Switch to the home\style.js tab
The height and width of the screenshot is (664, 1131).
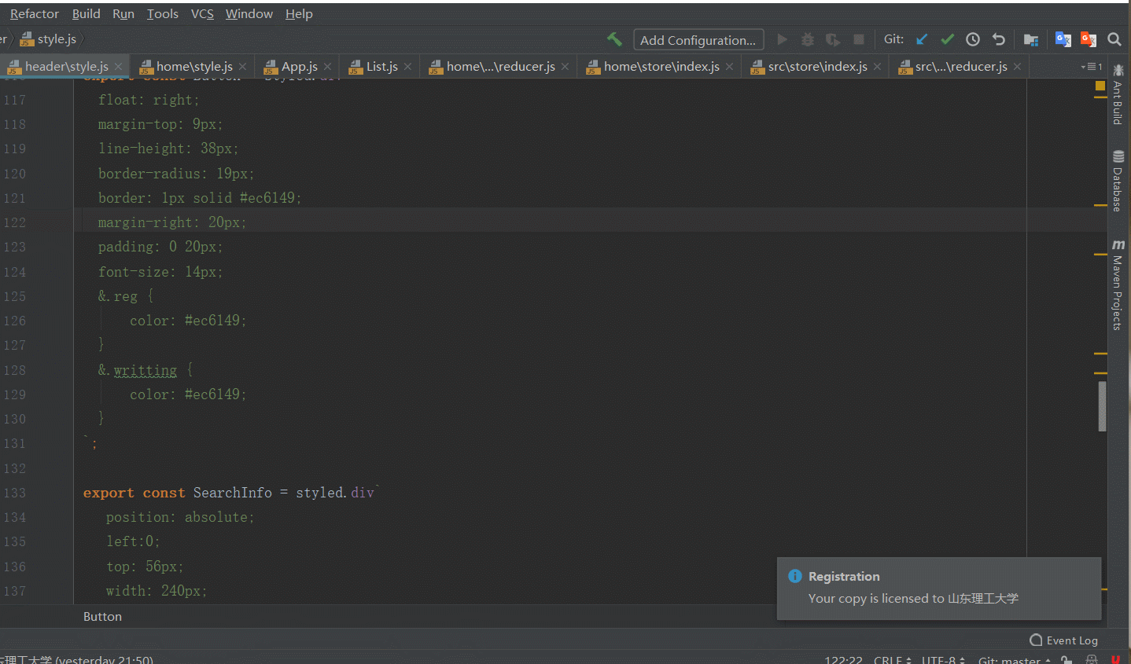[193, 67]
